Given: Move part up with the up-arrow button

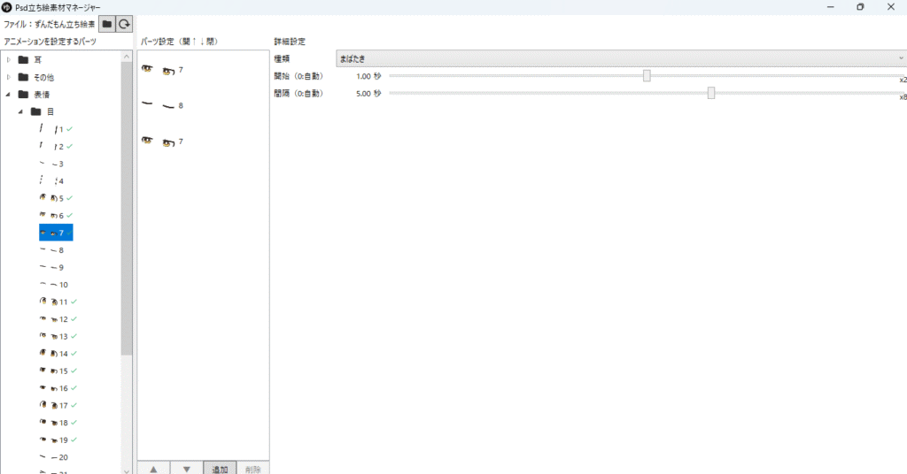Looking at the screenshot, I should [x=153, y=468].
